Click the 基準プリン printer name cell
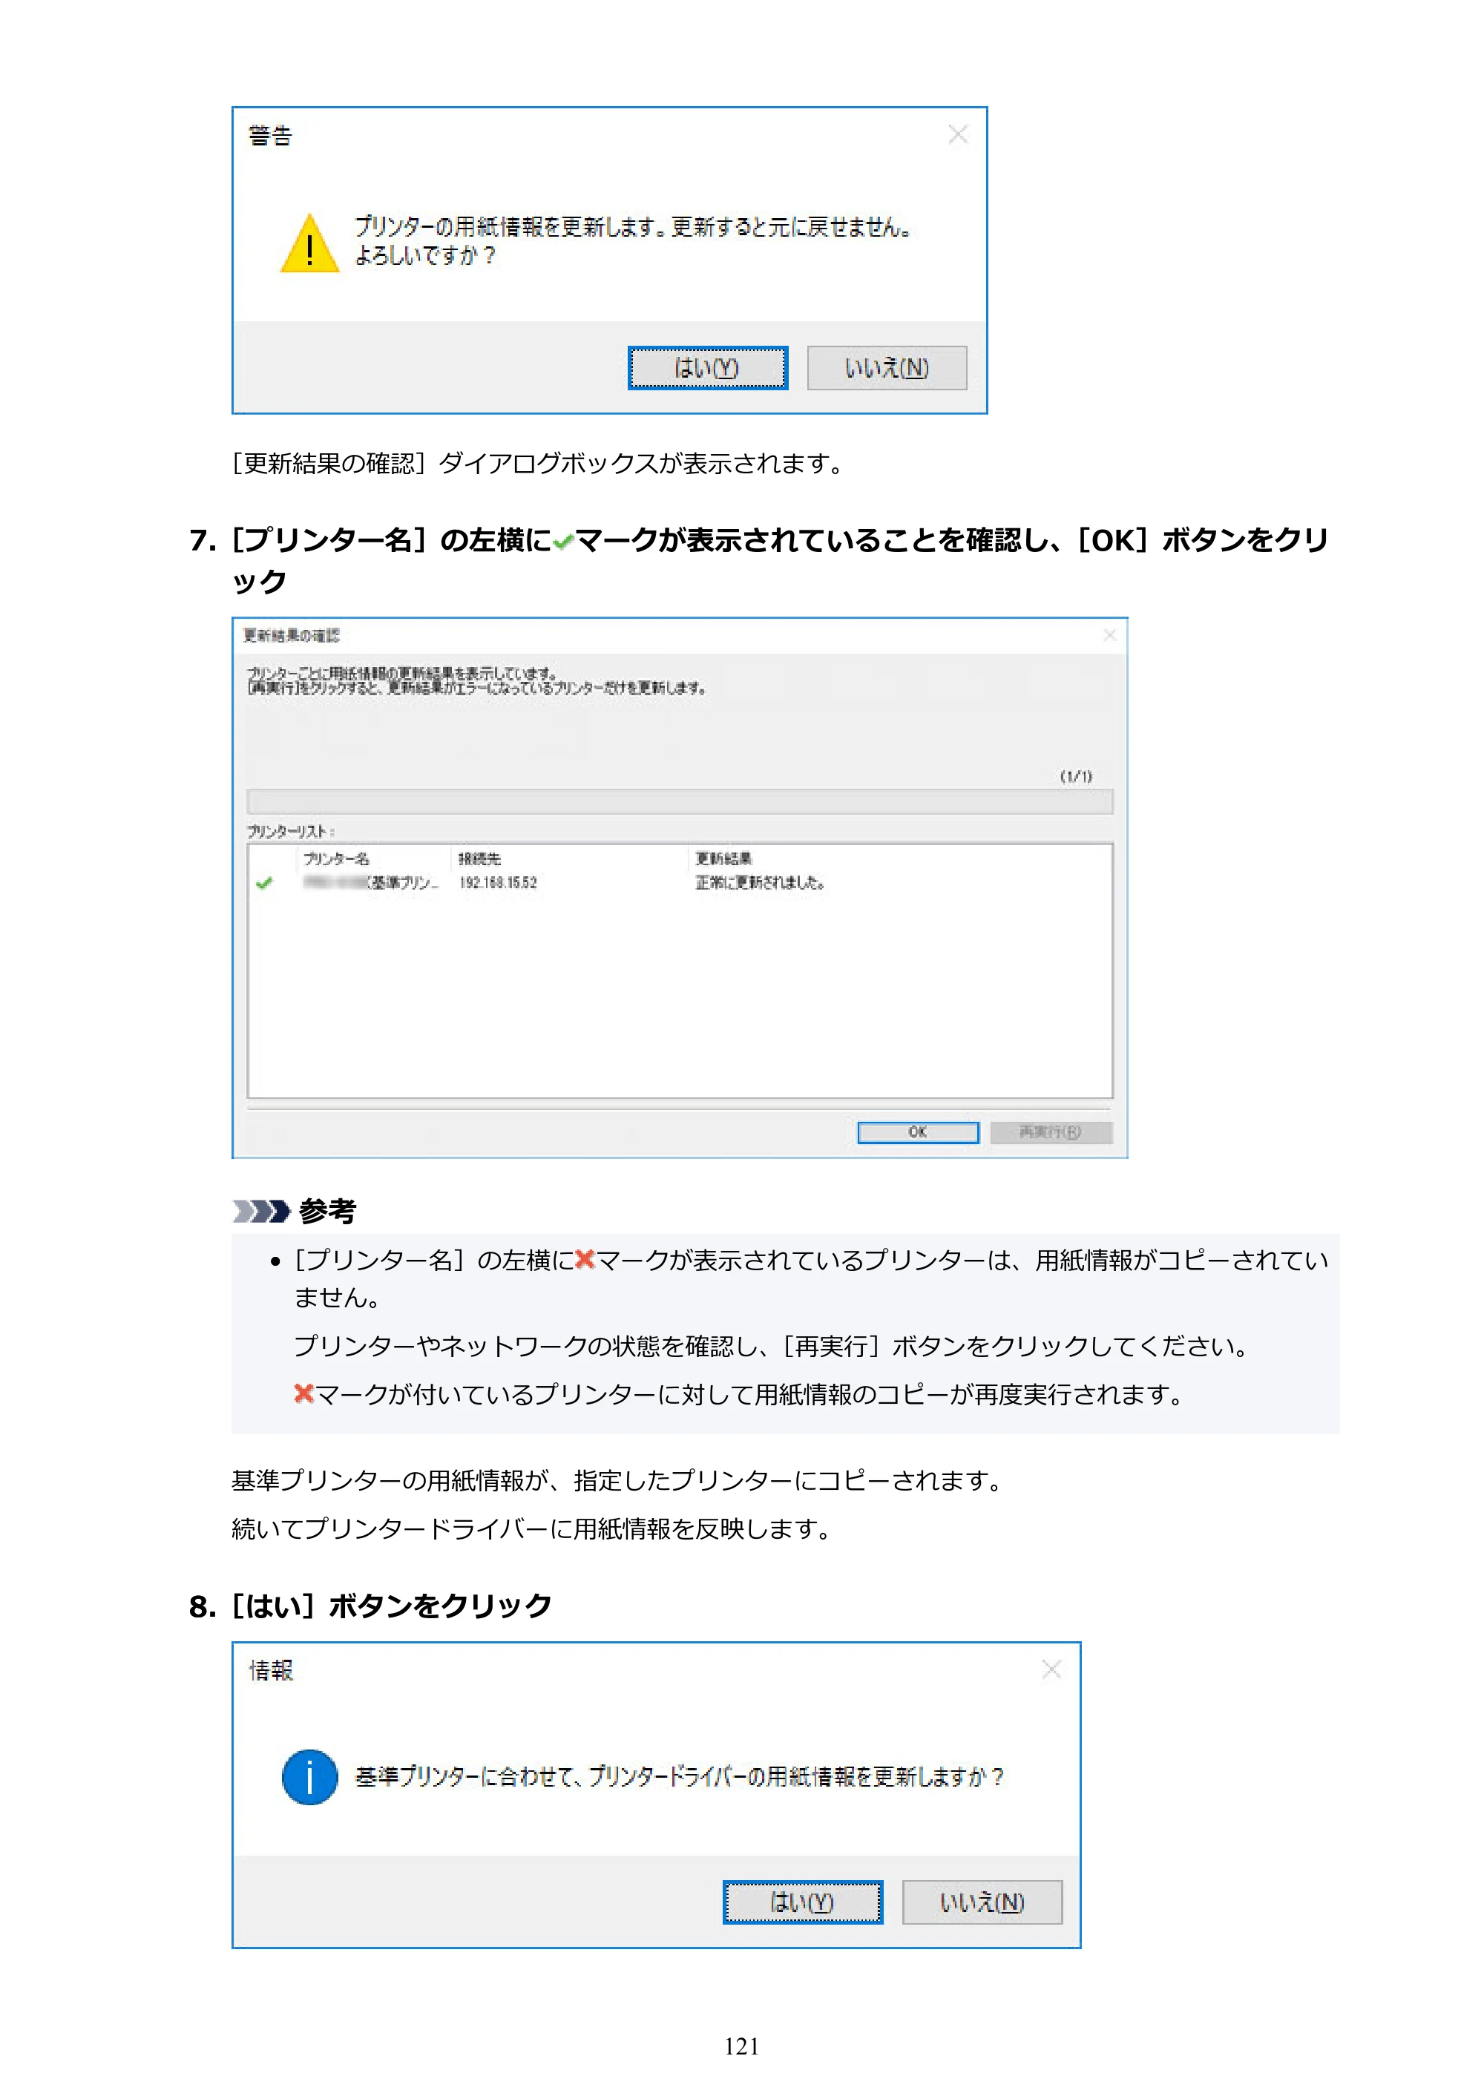The image size is (1484, 2099). coord(370,882)
